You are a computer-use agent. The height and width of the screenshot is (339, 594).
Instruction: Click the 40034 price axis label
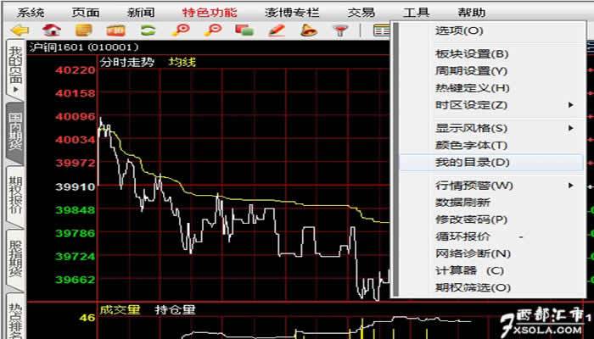click(x=76, y=140)
